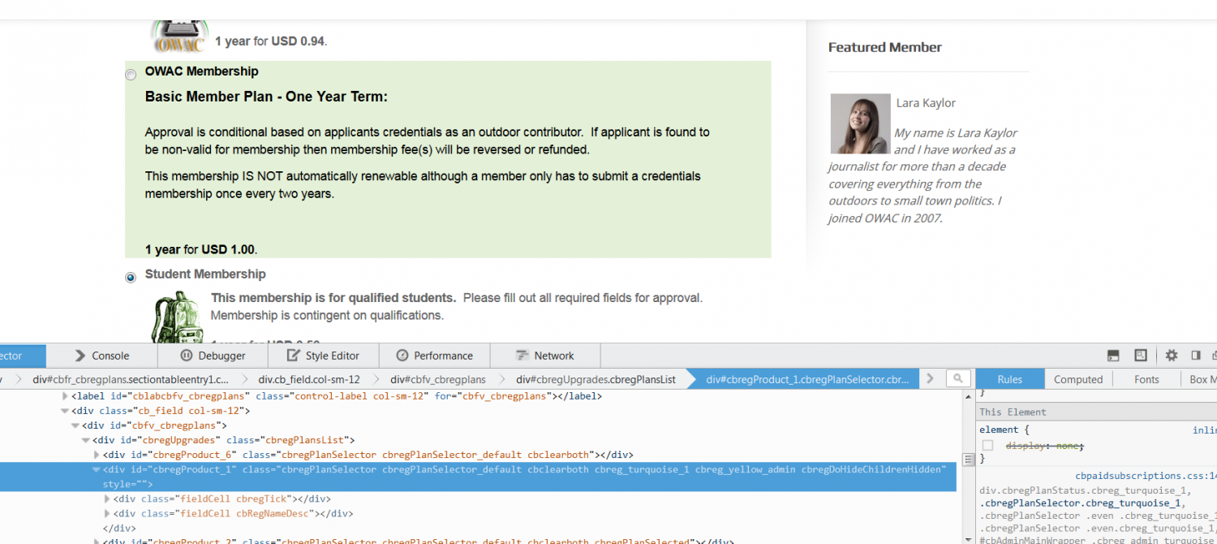The image size is (1217, 544).
Task: Switch to the Console tab
Action: [101, 356]
